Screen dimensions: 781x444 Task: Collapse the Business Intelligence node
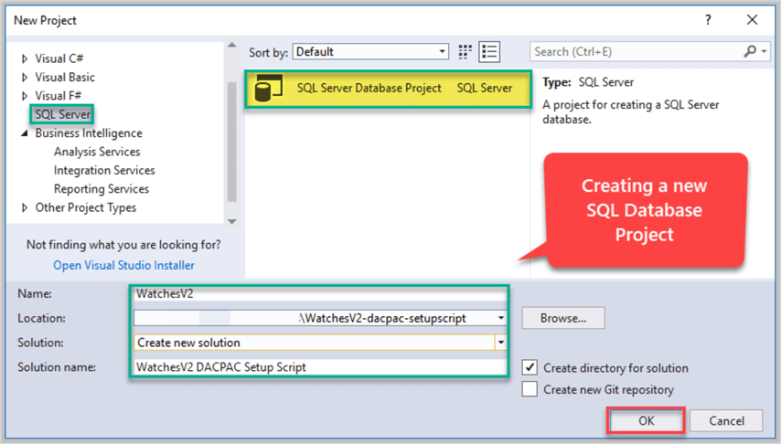[25, 133]
